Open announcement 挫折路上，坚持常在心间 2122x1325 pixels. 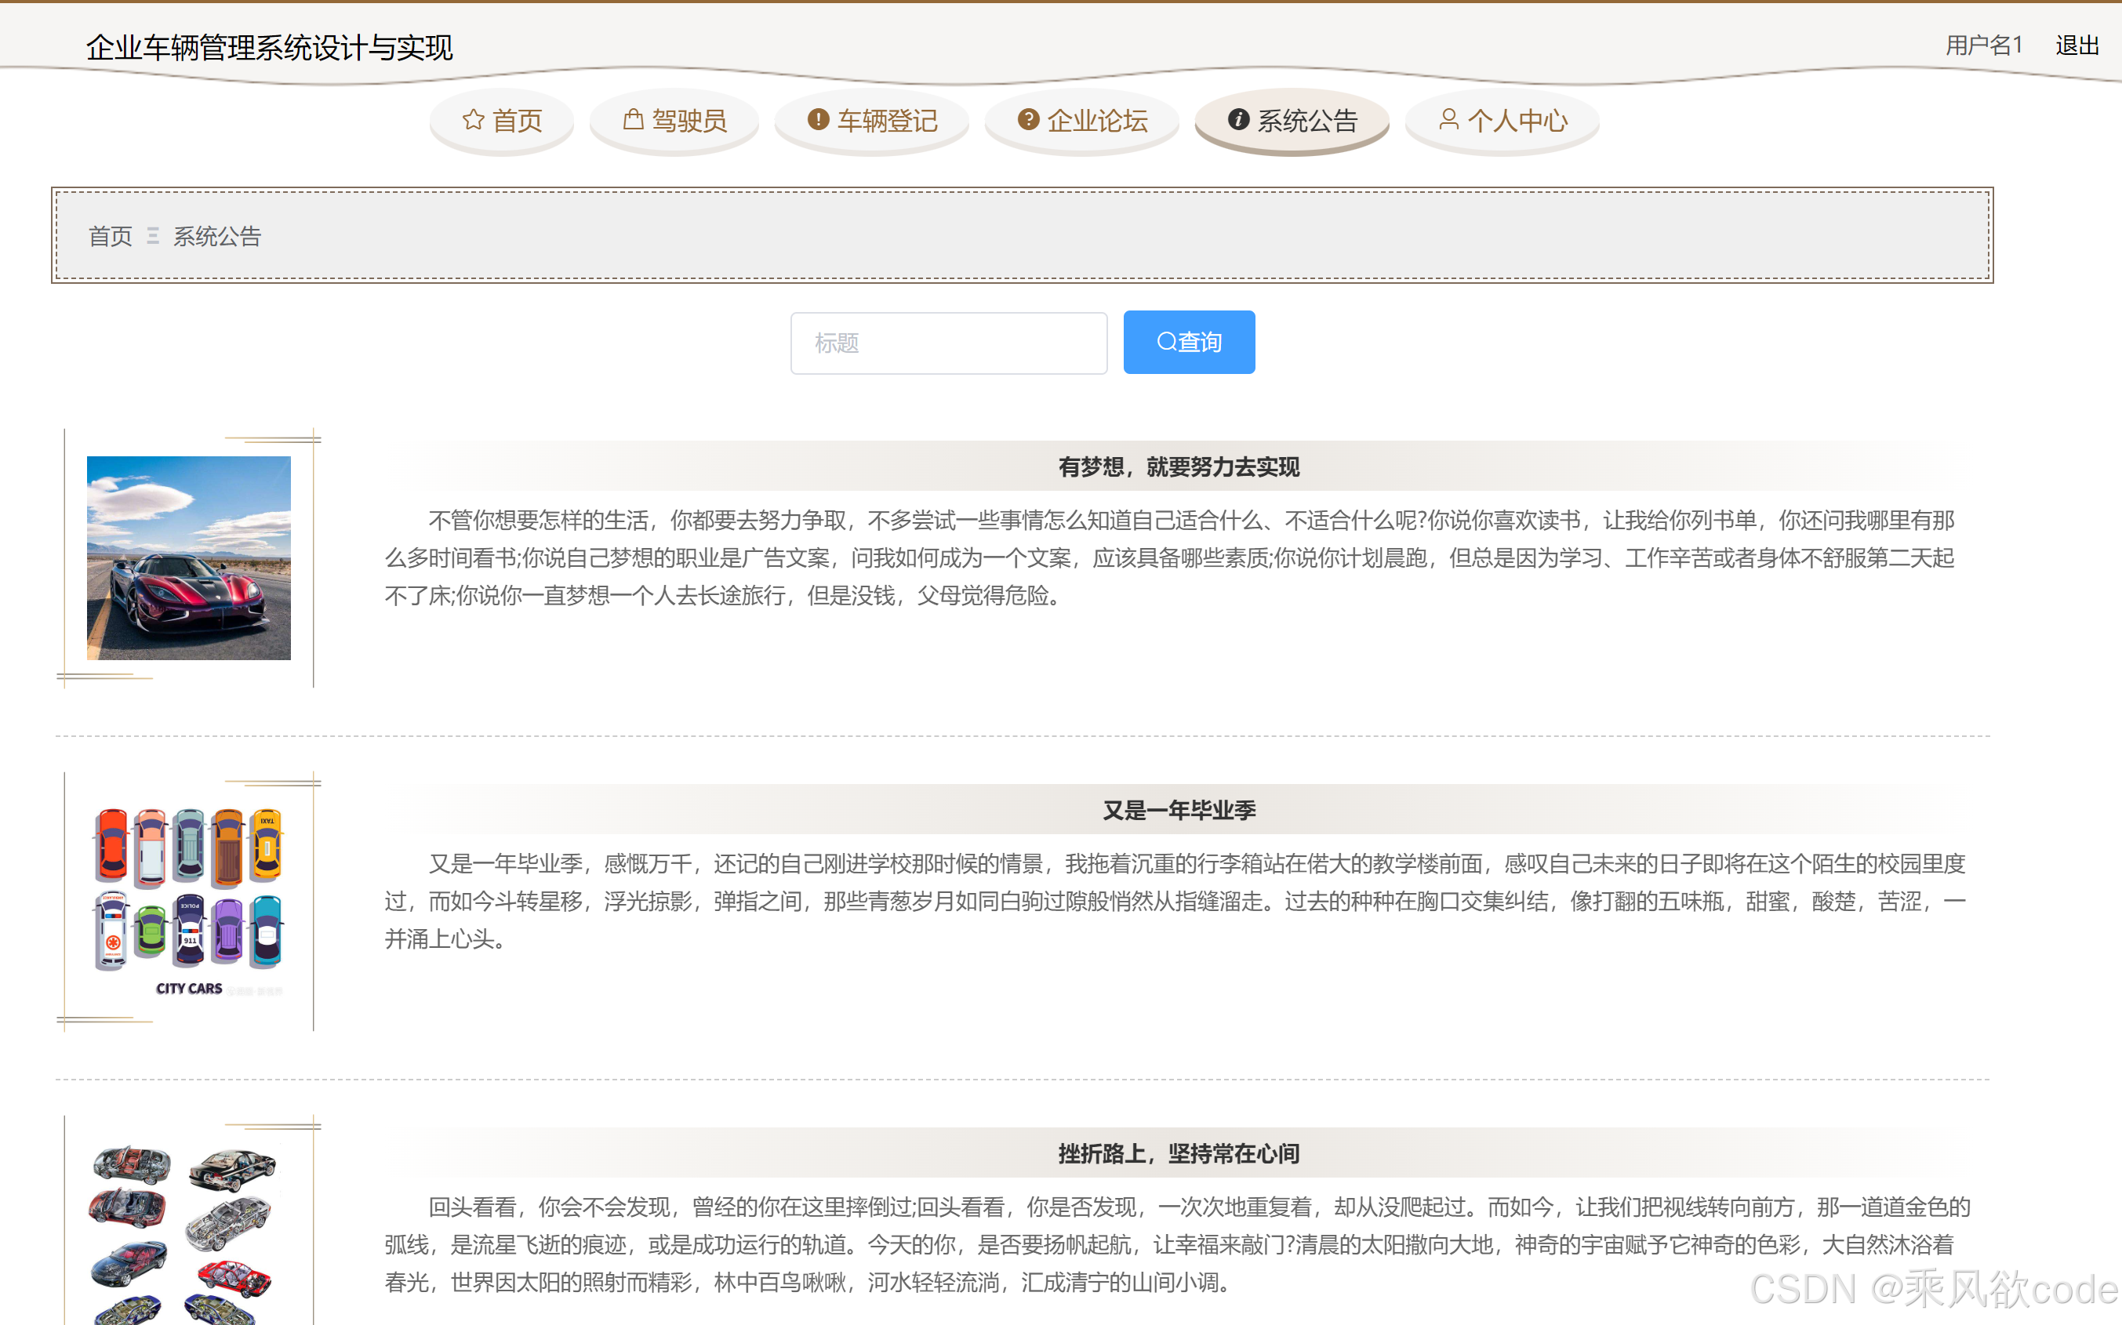[1179, 1154]
